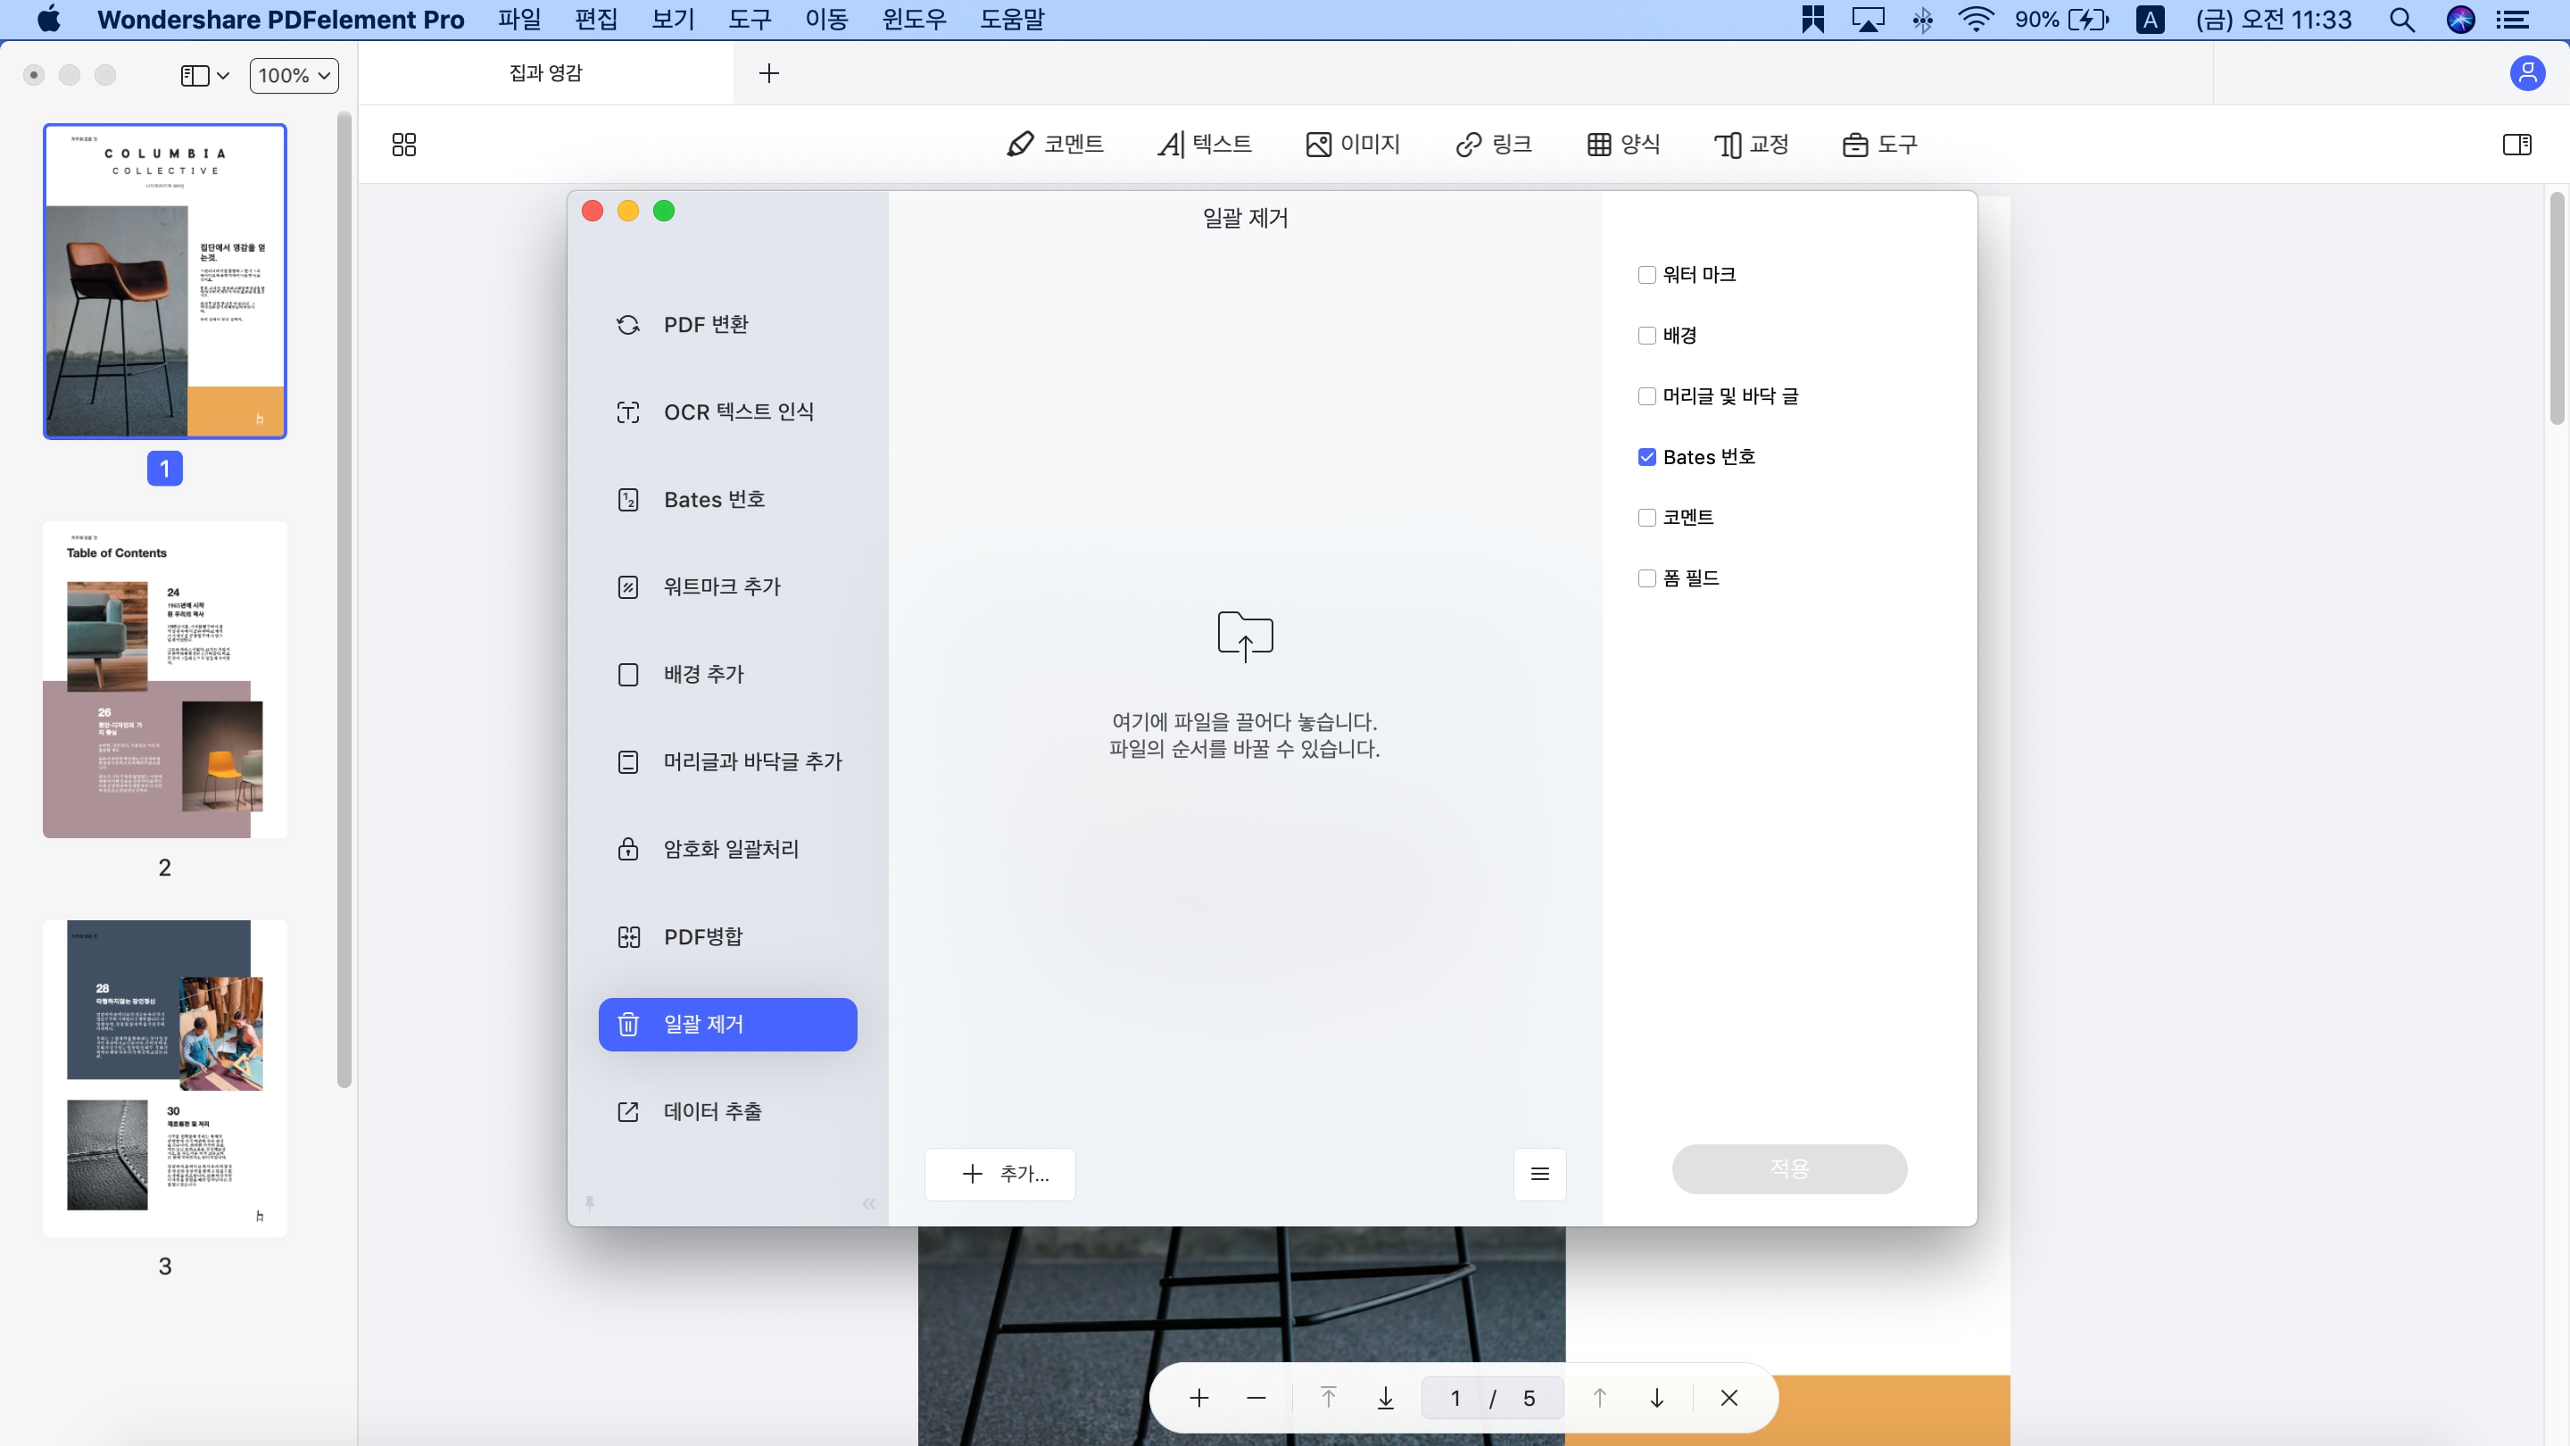This screenshot has width=2570, height=1446.
Task: Select the 배경 추가 icon
Action: click(x=628, y=673)
